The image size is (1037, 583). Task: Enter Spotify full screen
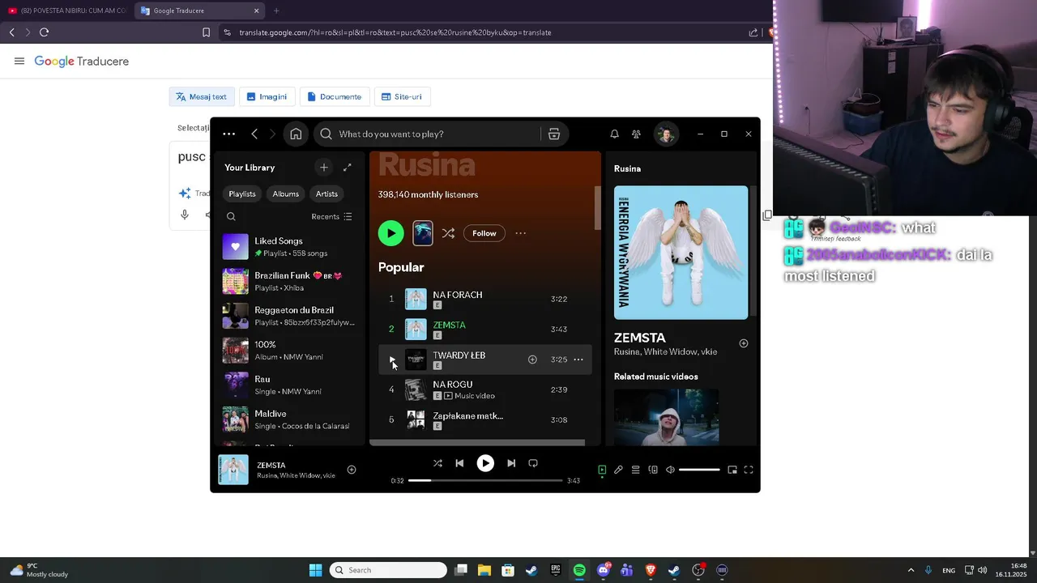click(x=749, y=470)
